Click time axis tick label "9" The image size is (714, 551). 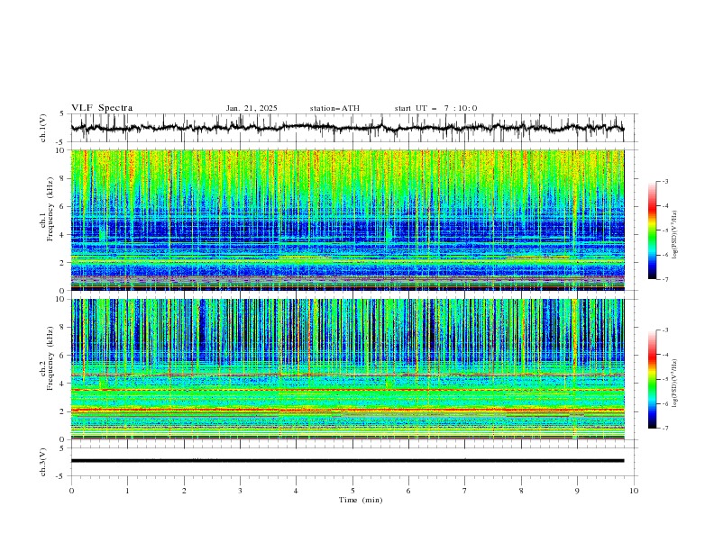577,491
